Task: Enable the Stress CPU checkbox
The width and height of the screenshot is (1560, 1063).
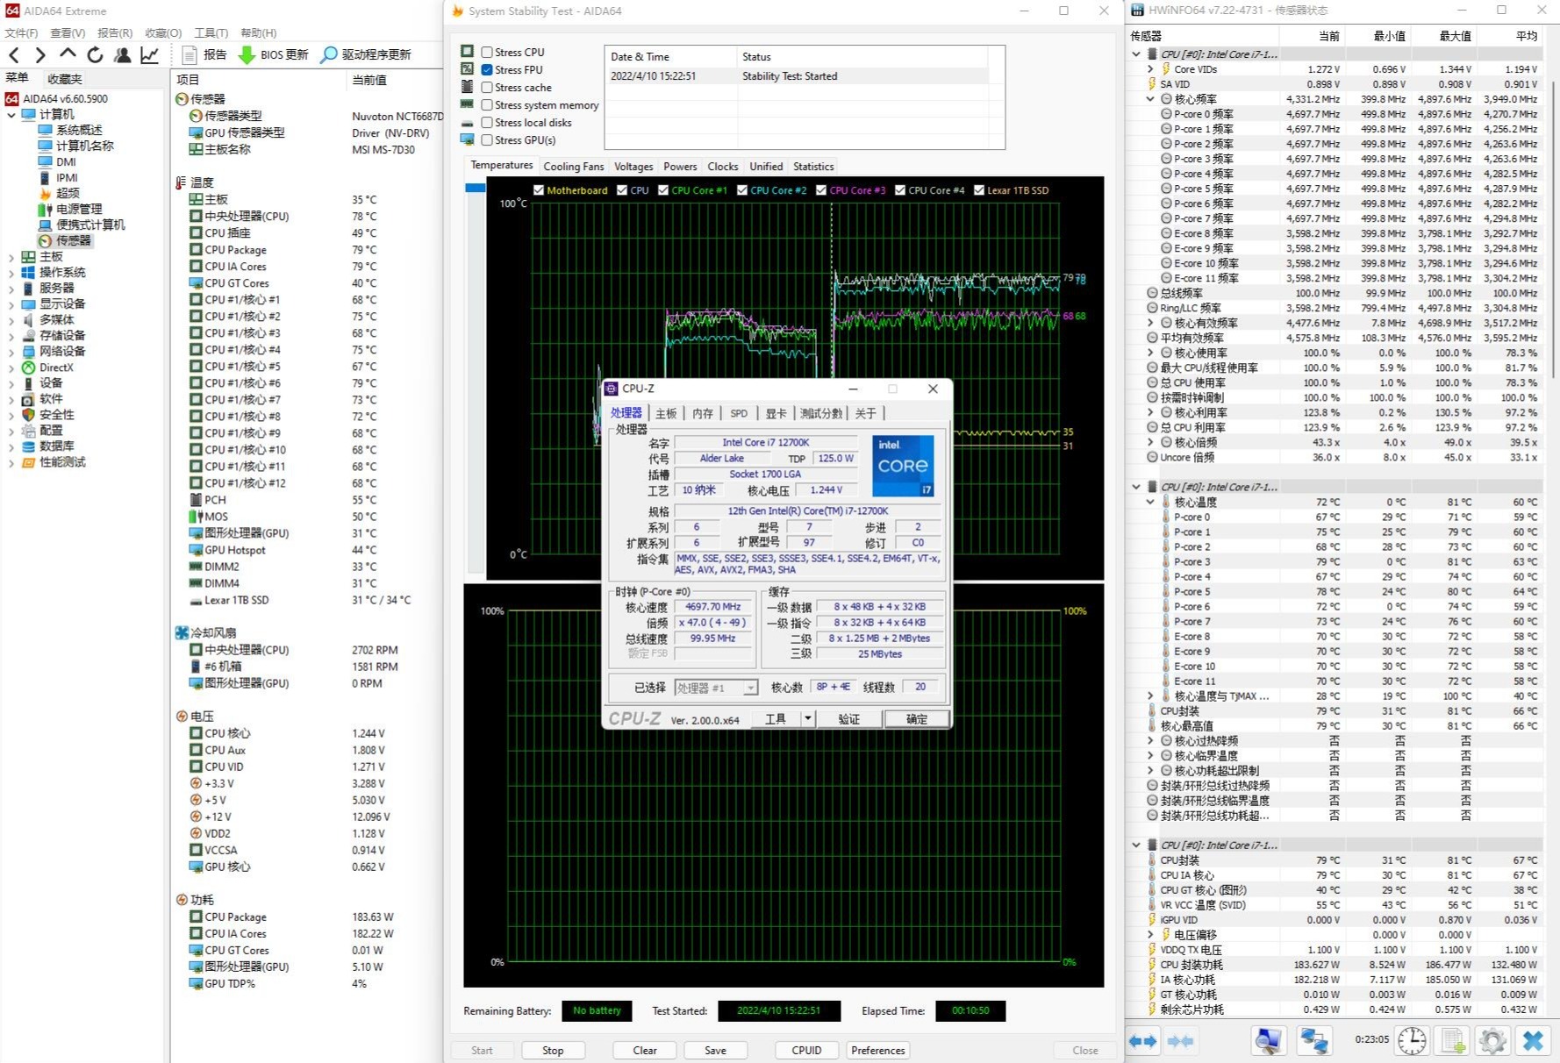Action: point(487,52)
